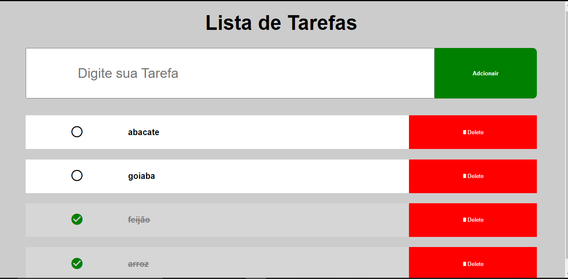
Task: Click the 'Digite sua Tarefa' input field
Action: click(x=230, y=73)
